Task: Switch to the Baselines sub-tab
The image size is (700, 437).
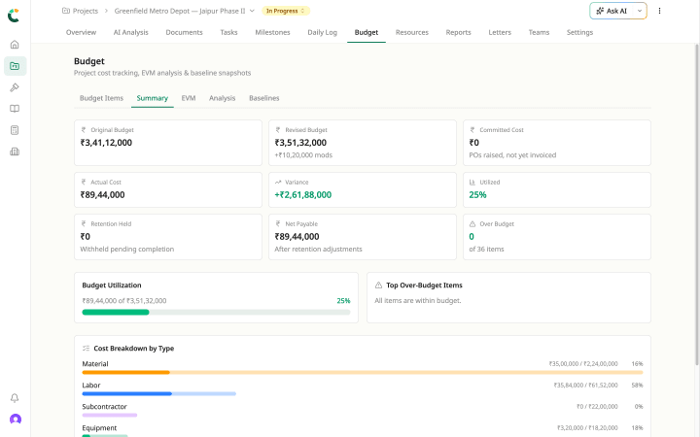Action: point(263,98)
